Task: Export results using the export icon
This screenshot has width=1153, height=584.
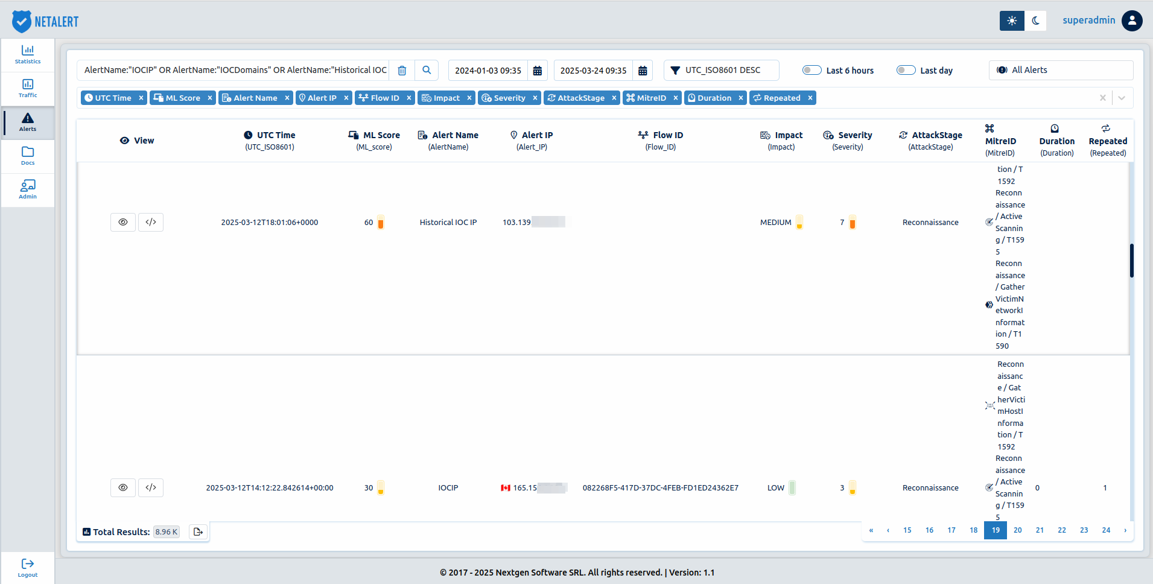Action: pos(198,532)
